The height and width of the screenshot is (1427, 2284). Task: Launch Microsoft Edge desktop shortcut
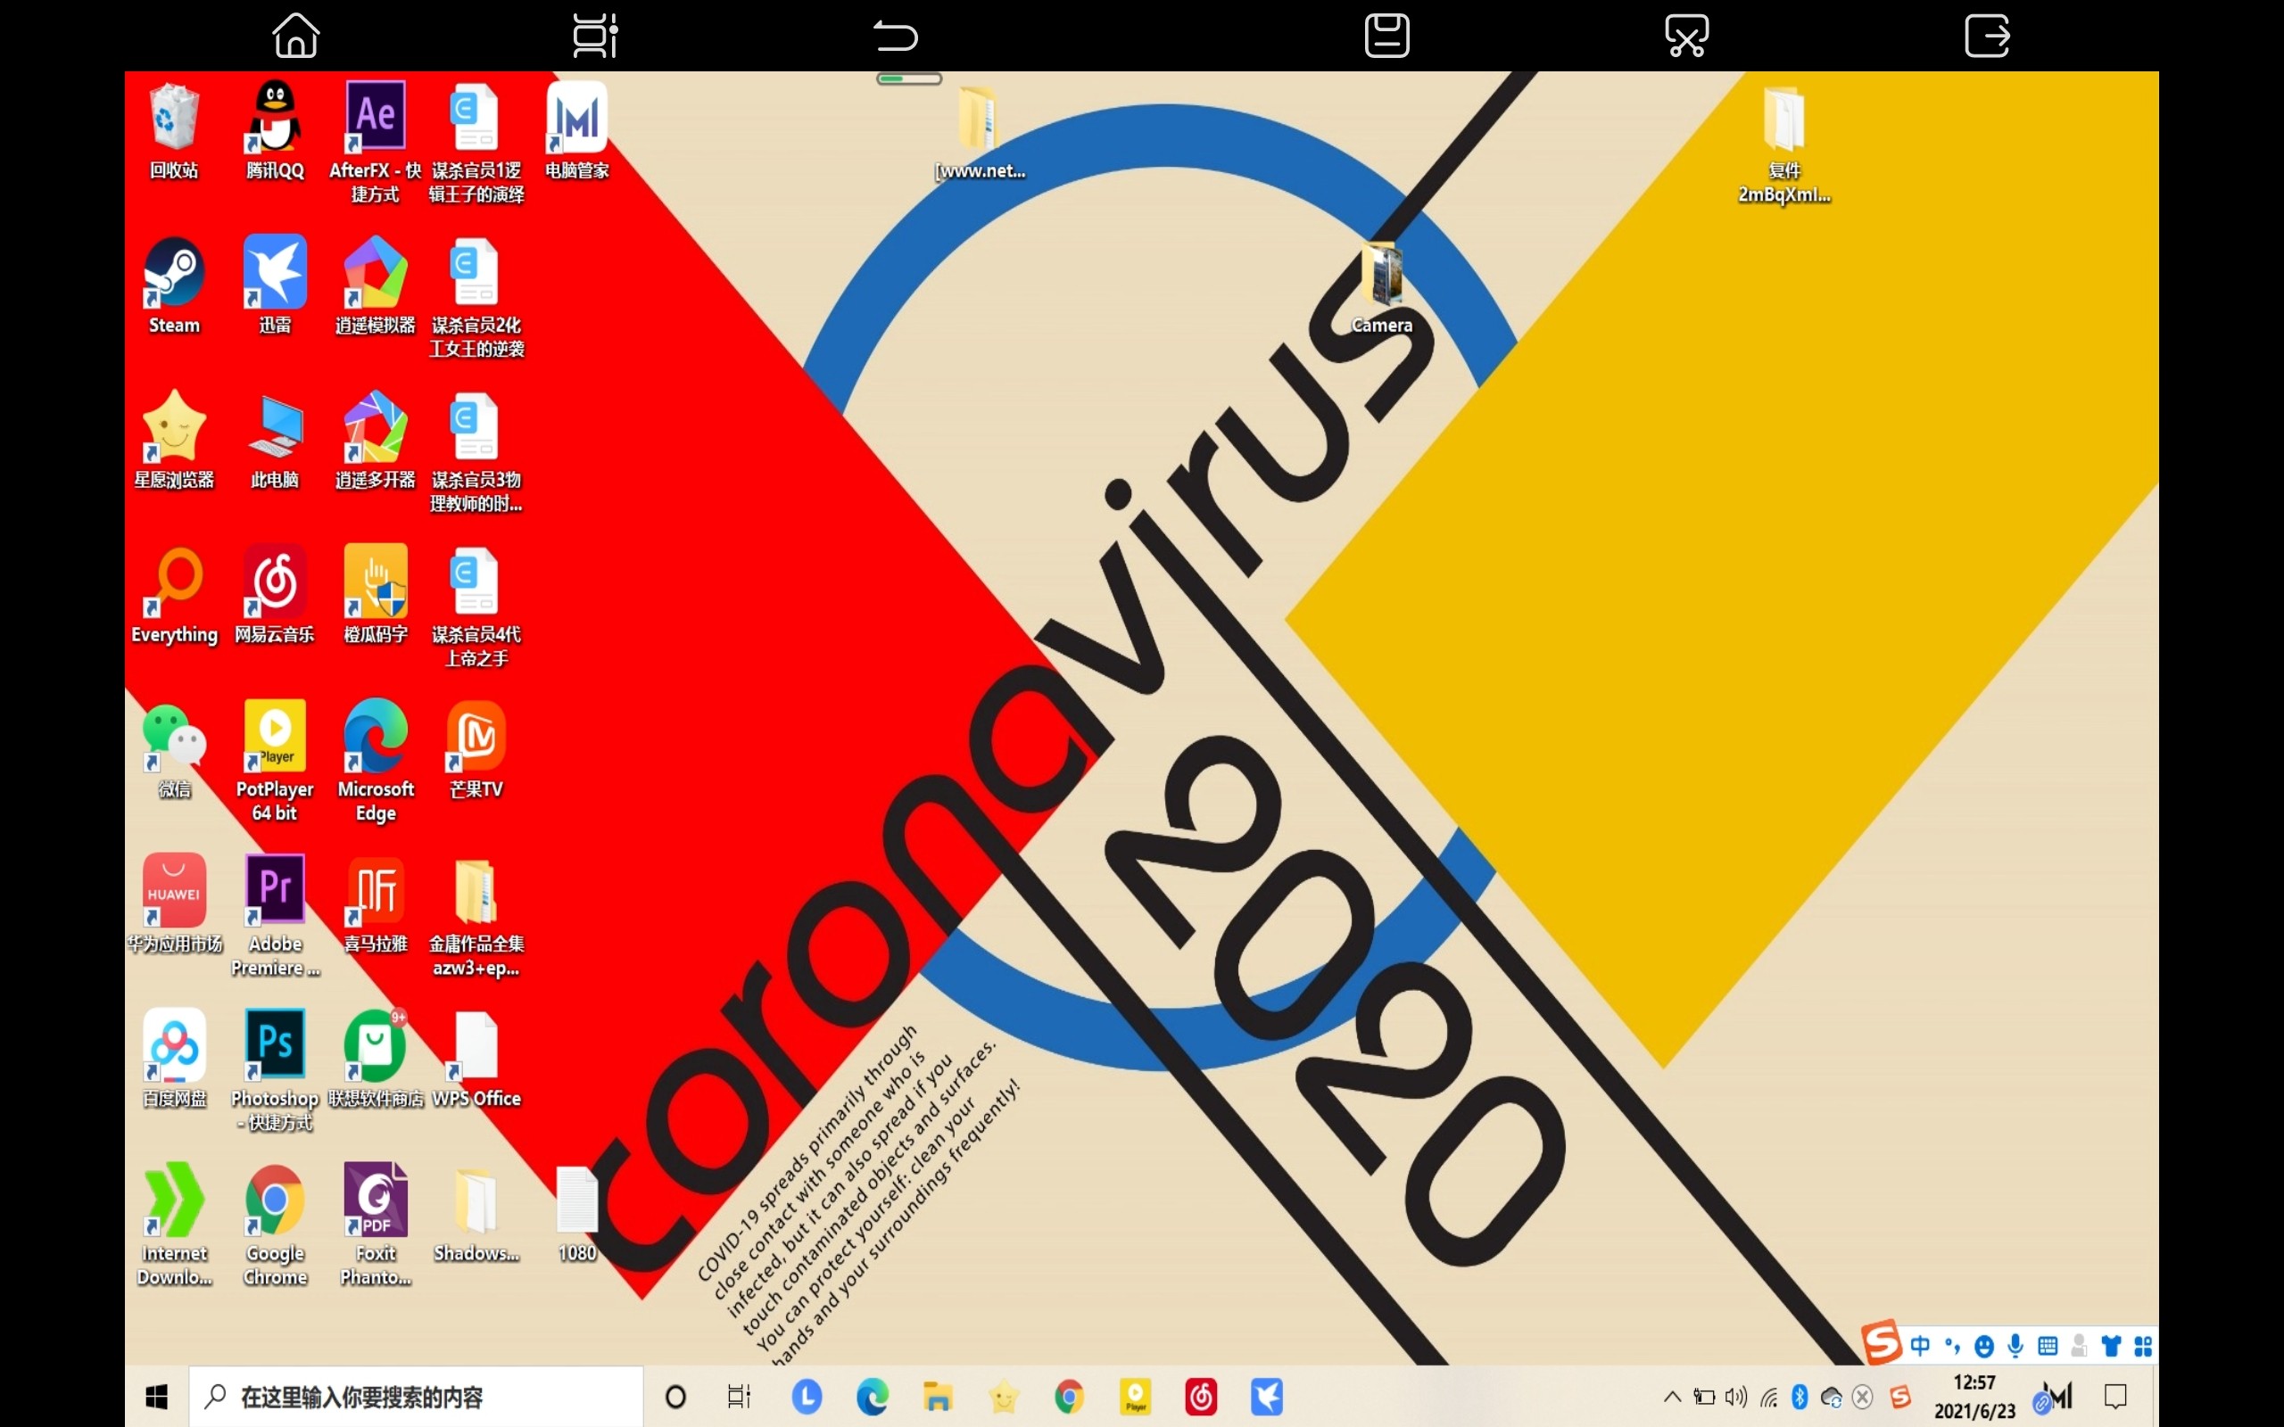(x=375, y=736)
